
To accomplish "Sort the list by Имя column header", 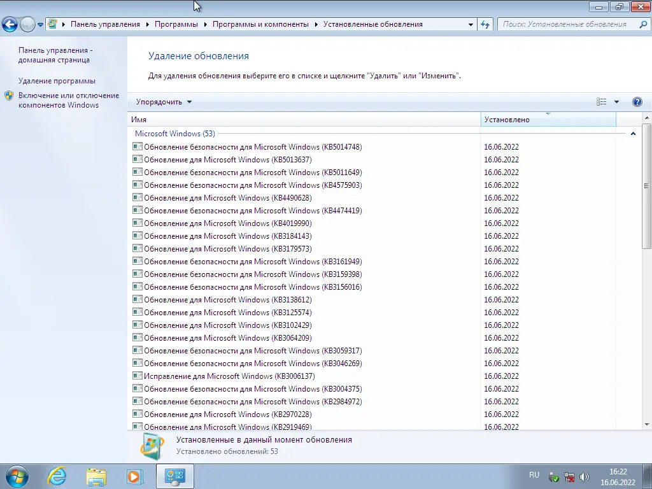I will point(304,119).
